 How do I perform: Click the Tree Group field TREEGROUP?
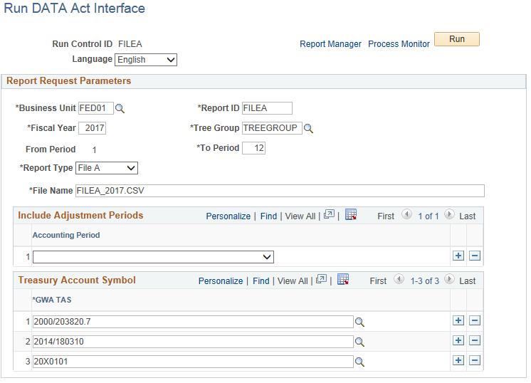(x=272, y=128)
